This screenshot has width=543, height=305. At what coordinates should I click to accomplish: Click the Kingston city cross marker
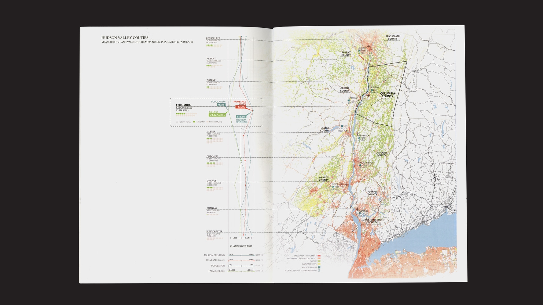349,133
